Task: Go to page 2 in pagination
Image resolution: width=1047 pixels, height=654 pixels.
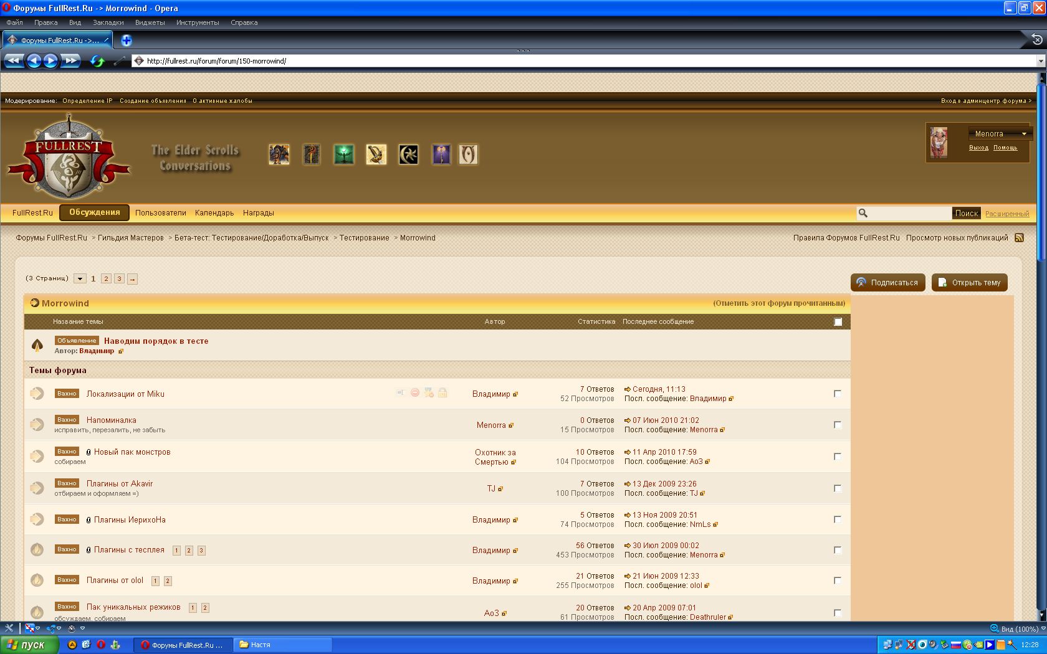Action: (x=106, y=279)
